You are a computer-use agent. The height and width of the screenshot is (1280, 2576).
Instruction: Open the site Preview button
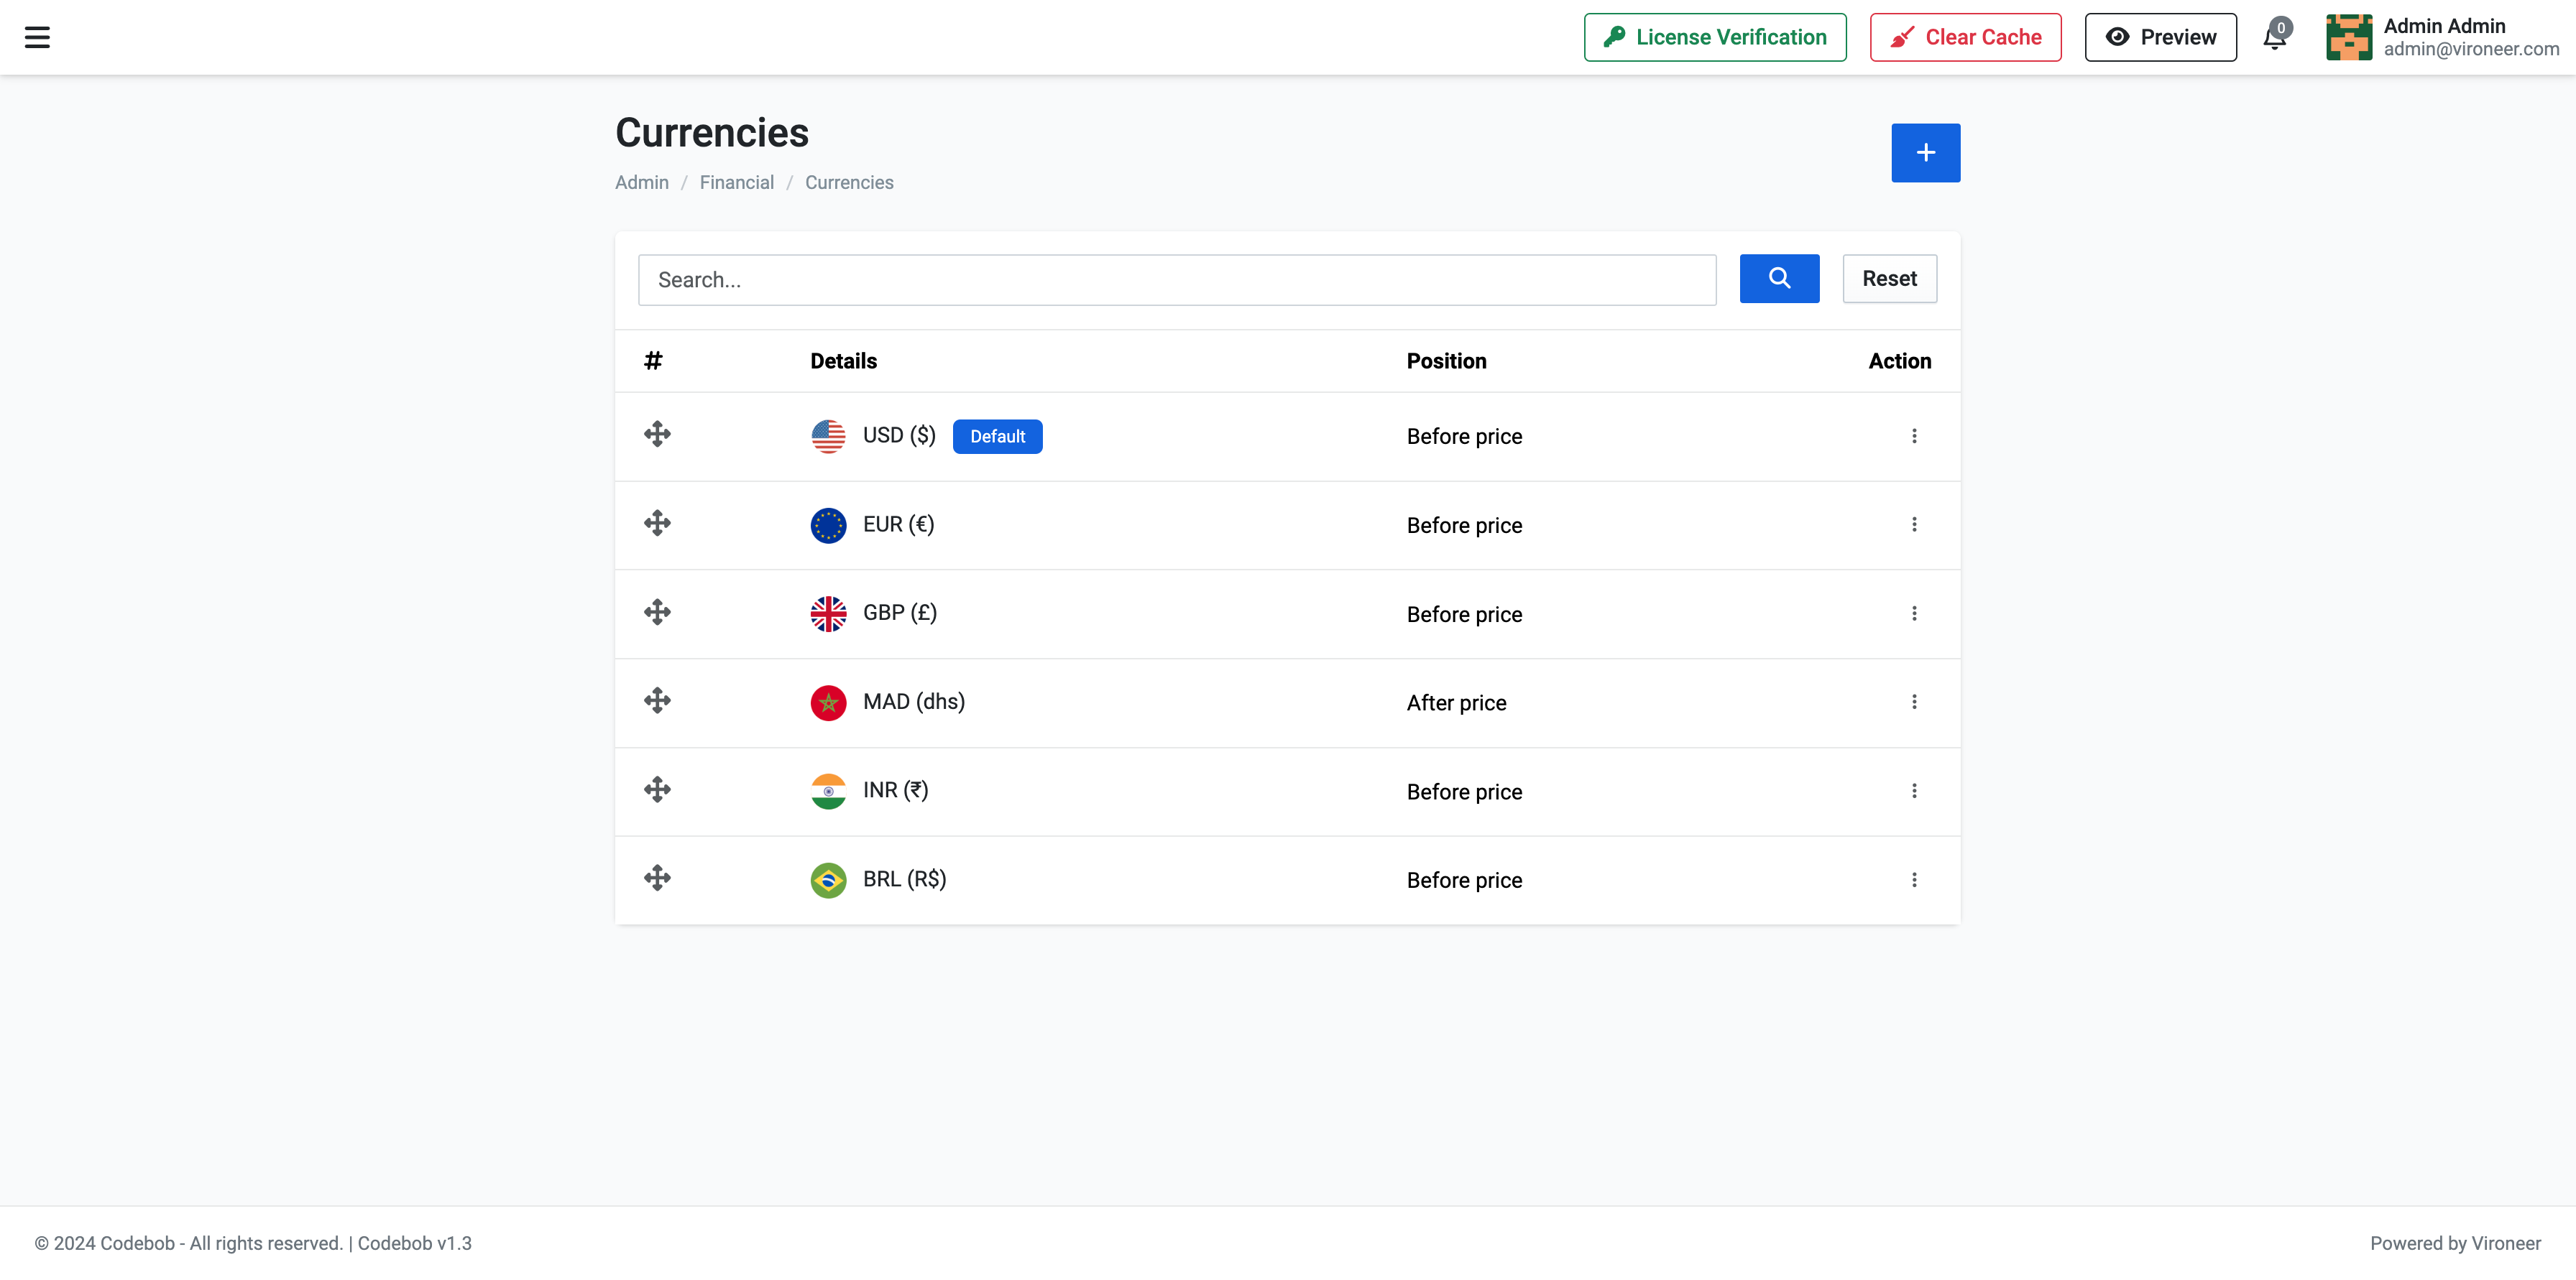tap(2160, 37)
